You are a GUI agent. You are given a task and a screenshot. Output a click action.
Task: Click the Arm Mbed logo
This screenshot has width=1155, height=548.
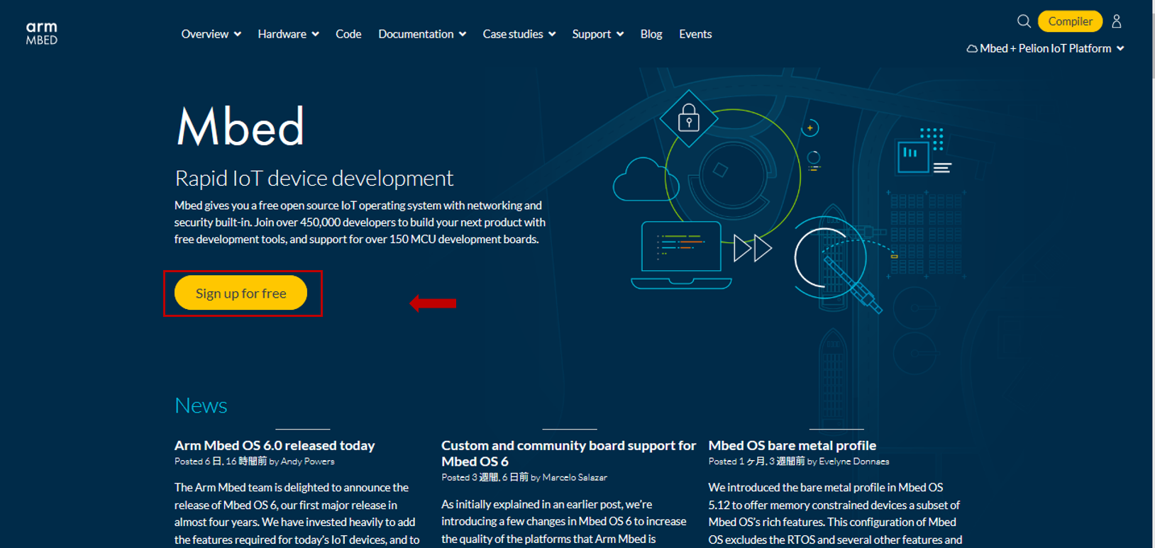coord(42,33)
